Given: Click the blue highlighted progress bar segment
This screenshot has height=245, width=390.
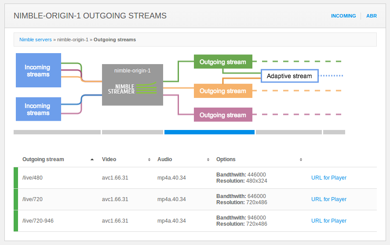Looking at the screenshot, I should (x=209, y=132).
